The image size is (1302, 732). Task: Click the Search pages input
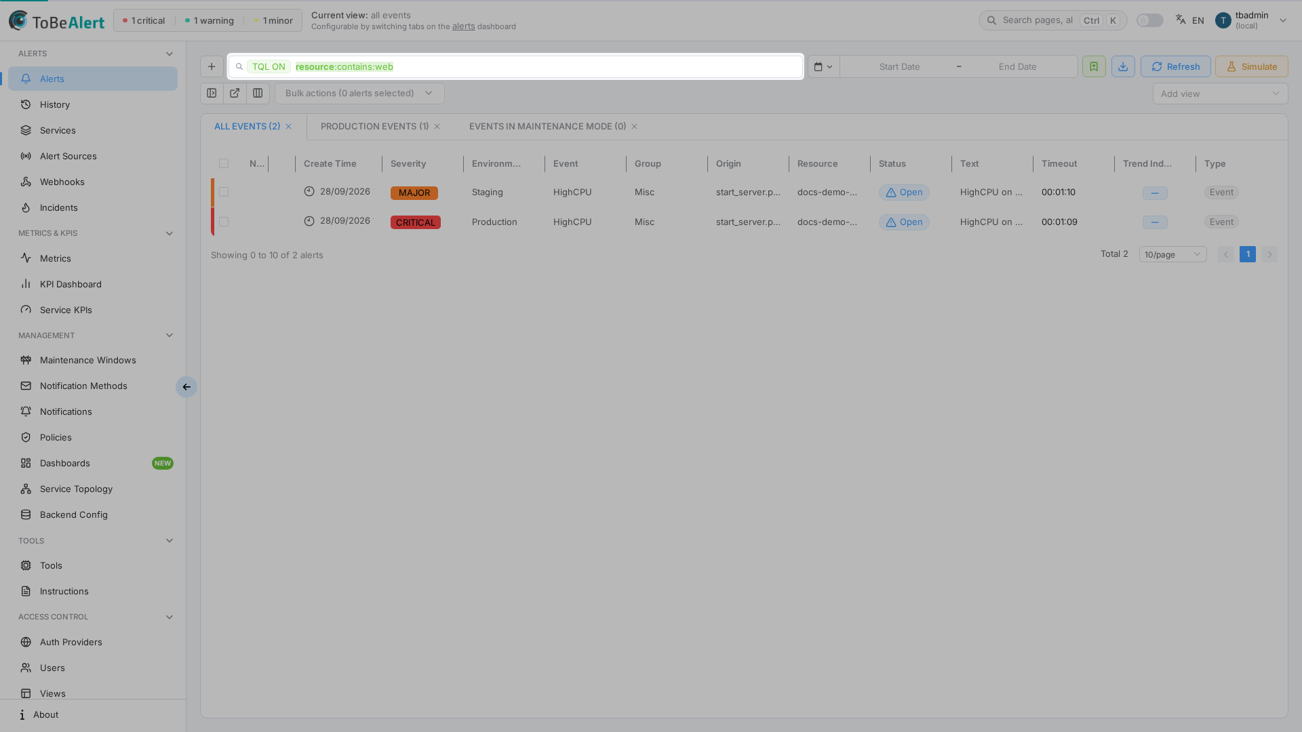pyautogui.click(x=1052, y=20)
